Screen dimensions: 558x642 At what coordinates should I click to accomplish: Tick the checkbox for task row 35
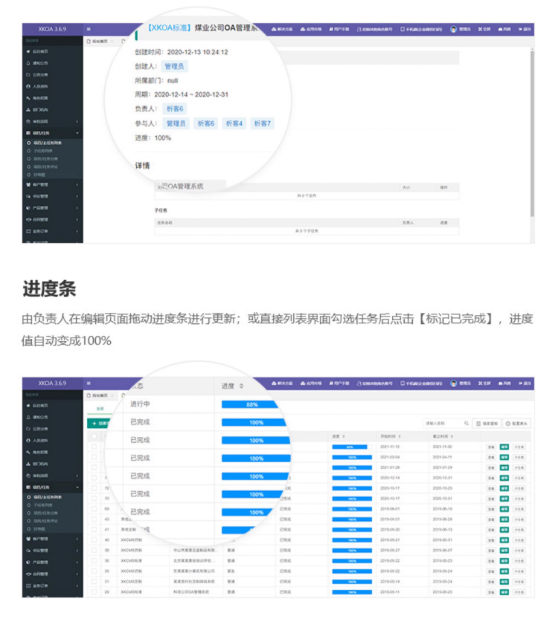click(94, 571)
